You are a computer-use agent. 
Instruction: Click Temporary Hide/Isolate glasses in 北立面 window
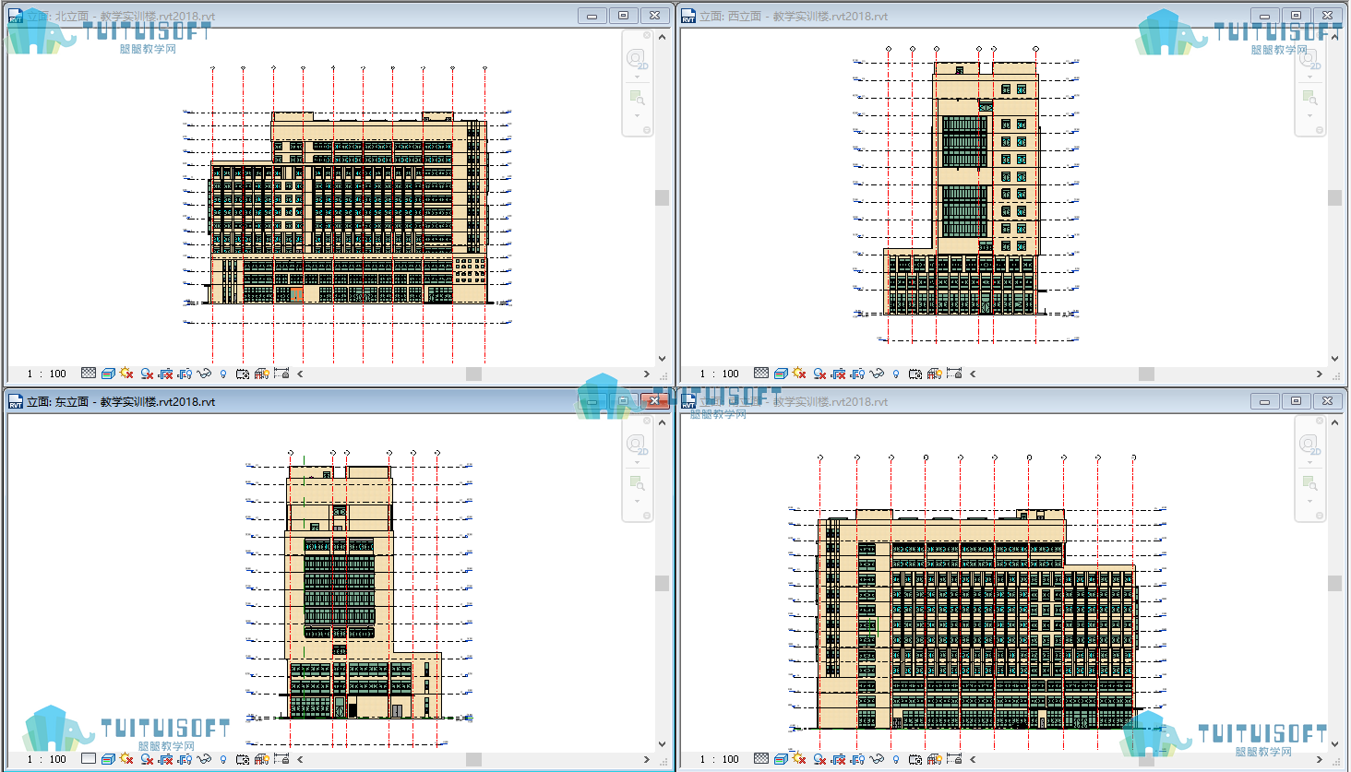(x=204, y=374)
